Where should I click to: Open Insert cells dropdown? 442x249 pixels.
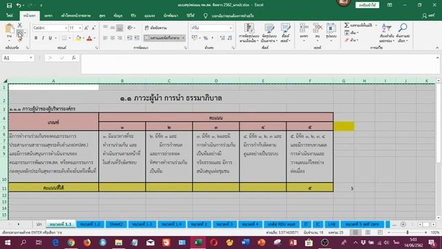304,33
